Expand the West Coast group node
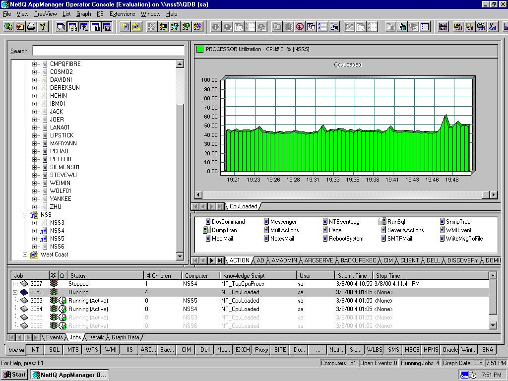Image resolution: width=508 pixels, height=381 pixels. tap(25, 254)
